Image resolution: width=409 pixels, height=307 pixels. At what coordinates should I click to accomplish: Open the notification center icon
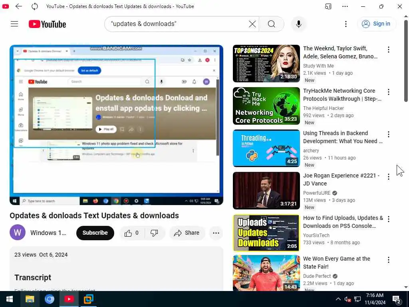[x=396, y=299]
